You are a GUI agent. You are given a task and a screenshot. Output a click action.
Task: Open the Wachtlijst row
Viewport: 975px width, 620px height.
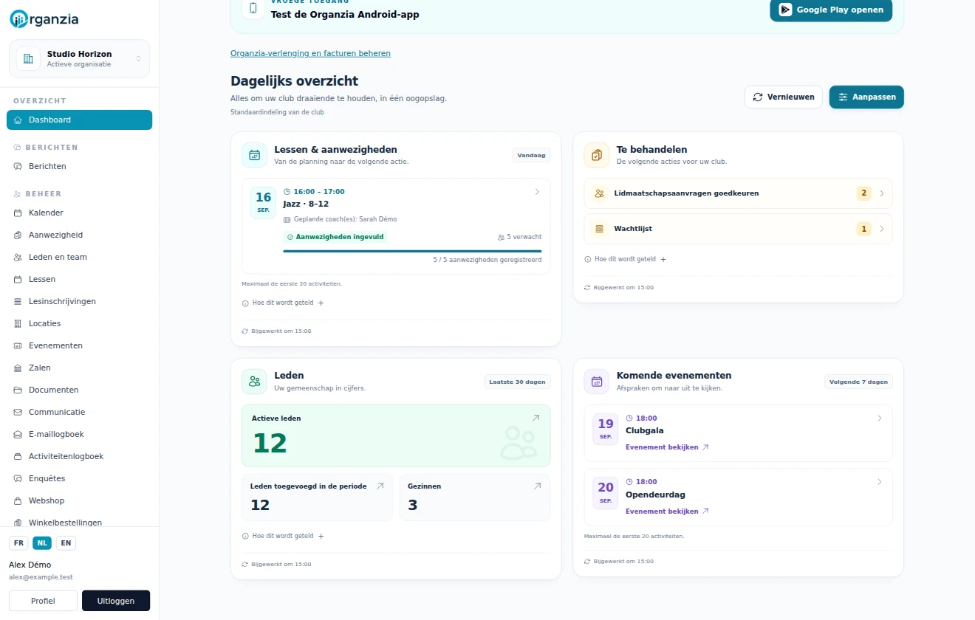pyautogui.click(x=738, y=229)
